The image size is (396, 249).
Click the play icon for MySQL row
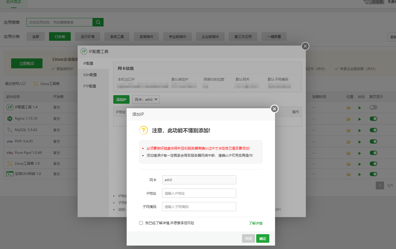(x=359, y=130)
